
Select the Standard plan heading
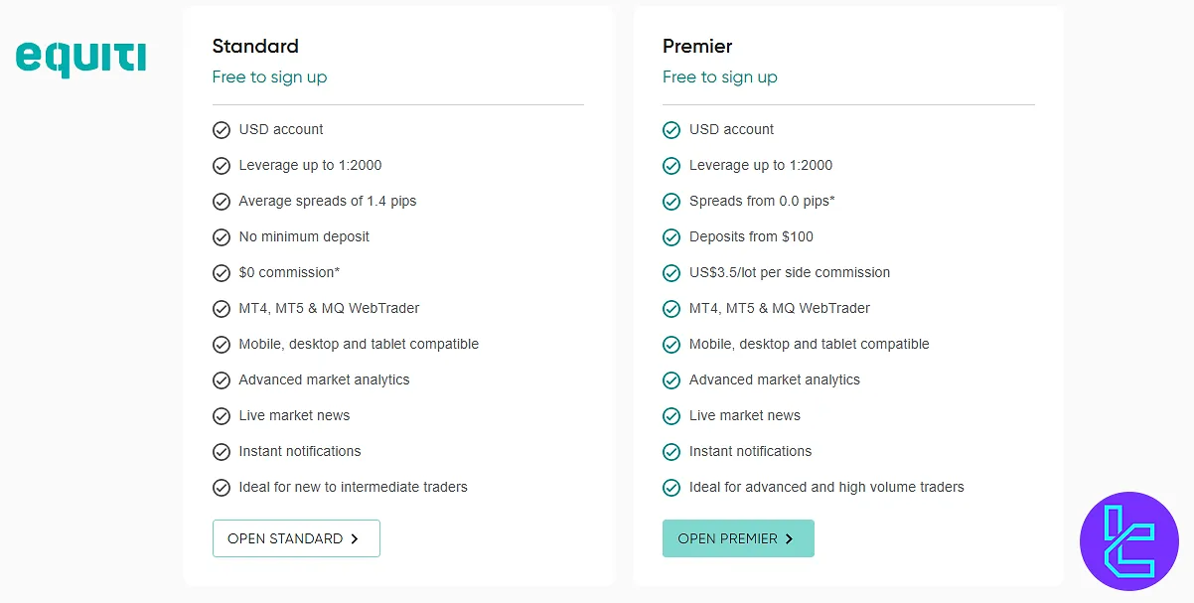point(255,46)
